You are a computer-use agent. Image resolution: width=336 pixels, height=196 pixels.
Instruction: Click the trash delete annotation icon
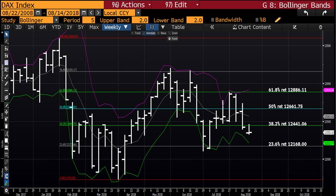coord(6,126)
